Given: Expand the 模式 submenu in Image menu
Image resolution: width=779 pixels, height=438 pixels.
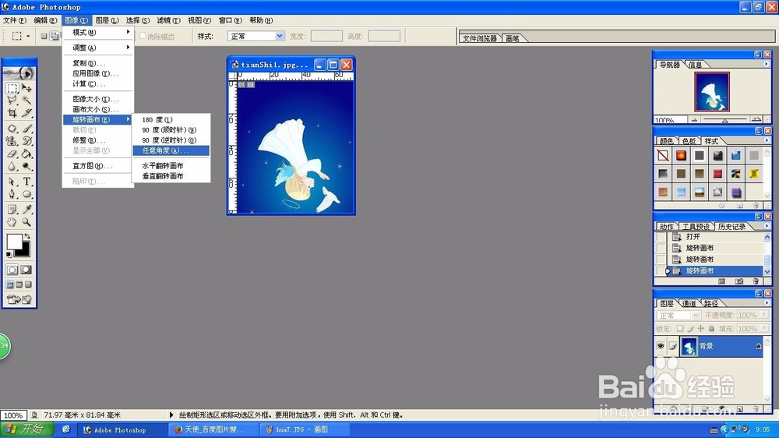Looking at the screenshot, I should (98, 32).
